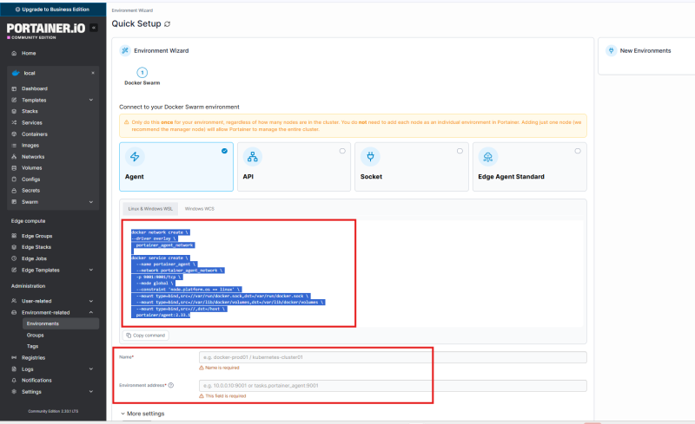Select the Socket connection option
This screenshot has height=424, width=695.
pos(412,166)
